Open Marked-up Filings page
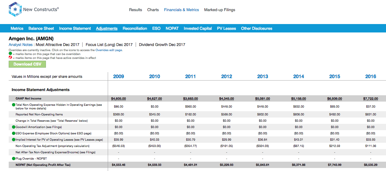Screen dimensions: 386x171 click(x=220, y=10)
